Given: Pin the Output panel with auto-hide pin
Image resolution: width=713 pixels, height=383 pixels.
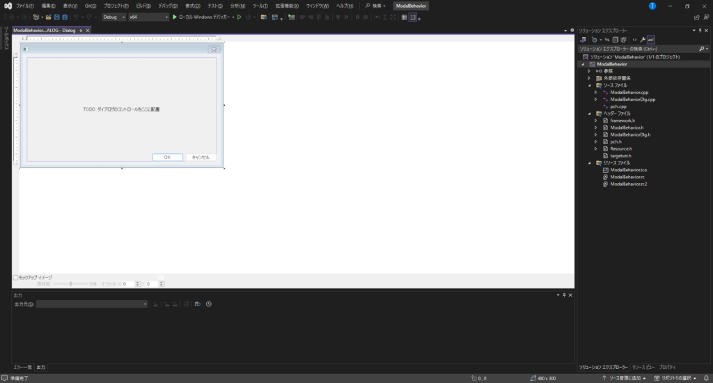Looking at the screenshot, I should (564, 295).
